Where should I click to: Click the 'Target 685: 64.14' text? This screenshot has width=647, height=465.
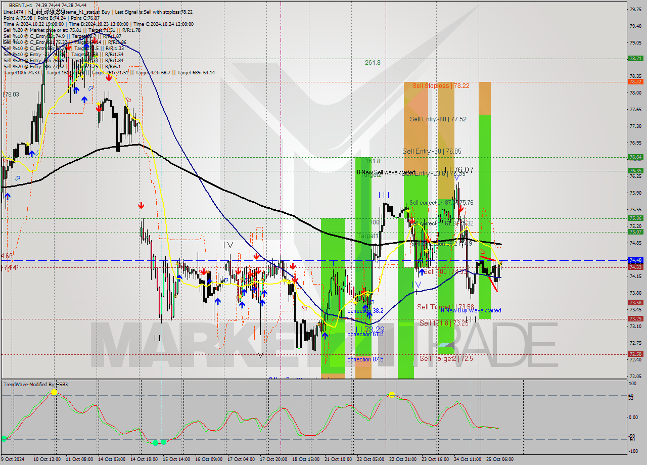click(196, 72)
